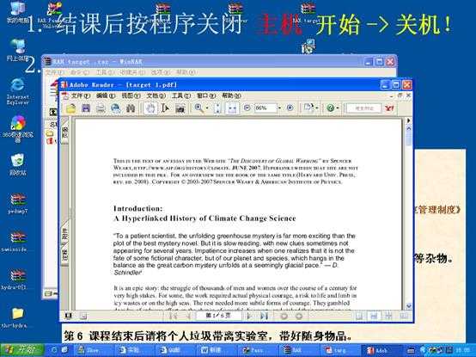This screenshot has width=476, height=357.
Task: Open Internet Explorer desktop icon
Action: [x=17, y=91]
